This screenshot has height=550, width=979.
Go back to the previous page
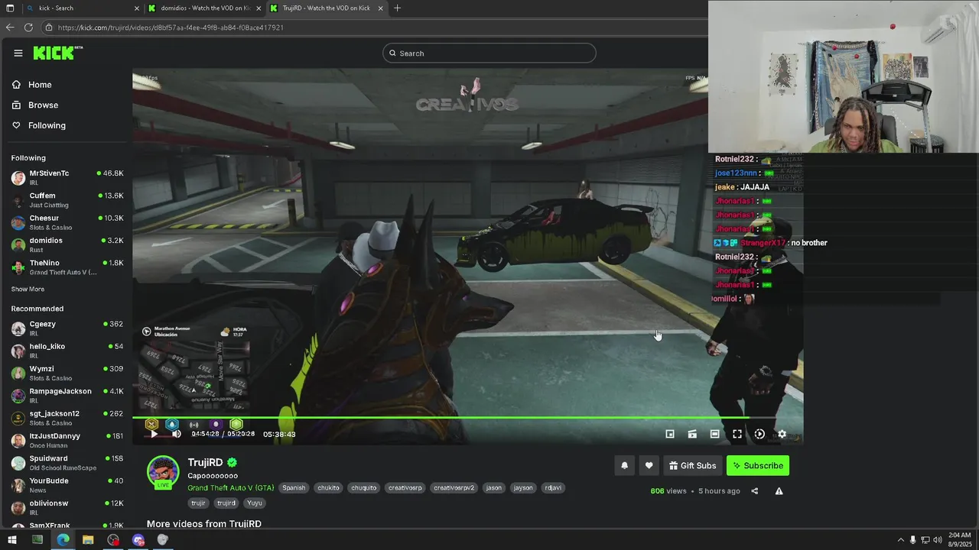coord(10,27)
